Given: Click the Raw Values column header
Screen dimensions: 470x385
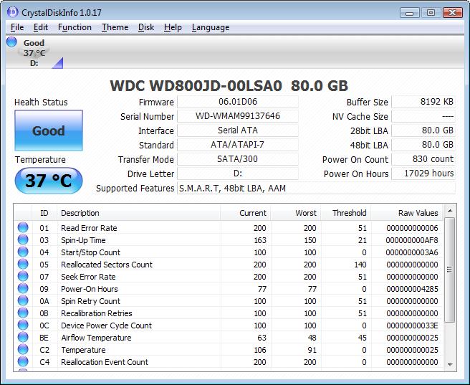Looking at the screenshot, I should 406,213.
